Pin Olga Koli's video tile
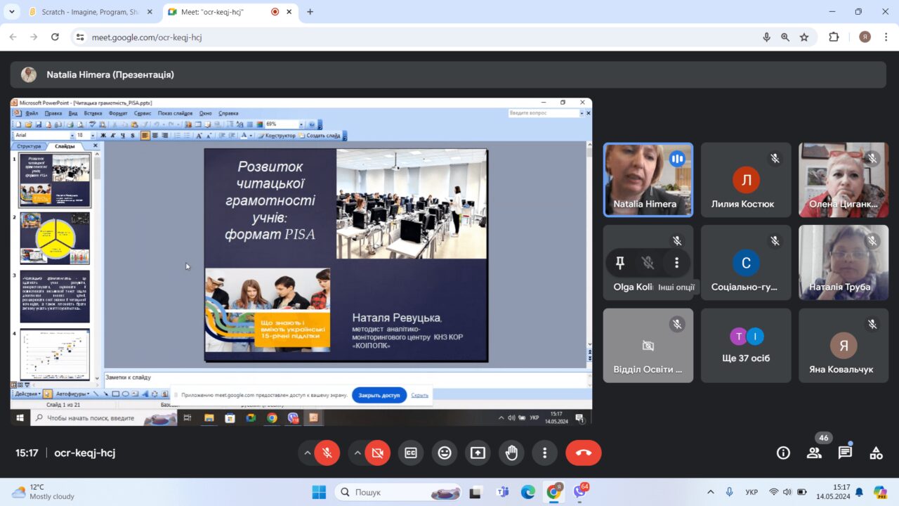The height and width of the screenshot is (506, 899). point(619,263)
